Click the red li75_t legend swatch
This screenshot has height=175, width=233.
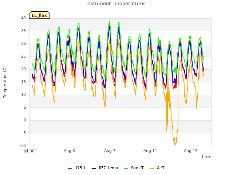[70, 168]
